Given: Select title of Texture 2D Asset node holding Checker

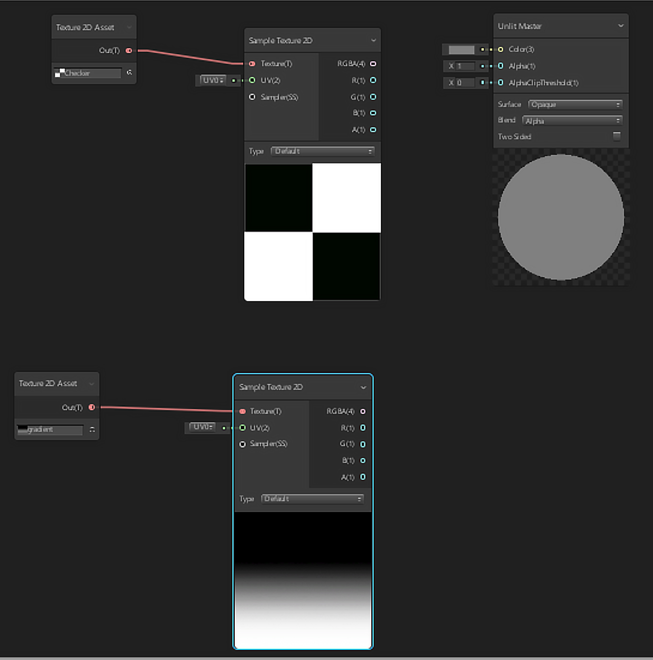Looking at the screenshot, I should (x=85, y=28).
